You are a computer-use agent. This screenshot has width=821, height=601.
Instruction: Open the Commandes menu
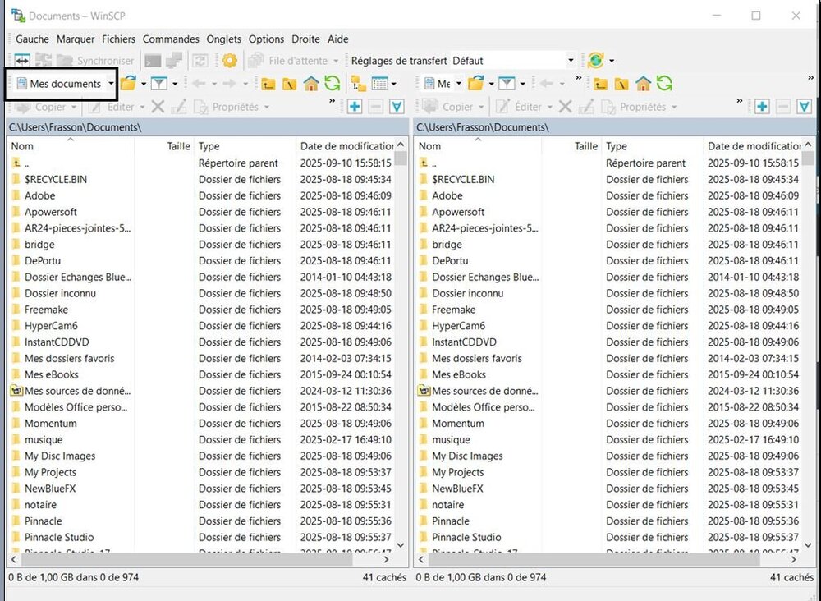[x=171, y=39]
